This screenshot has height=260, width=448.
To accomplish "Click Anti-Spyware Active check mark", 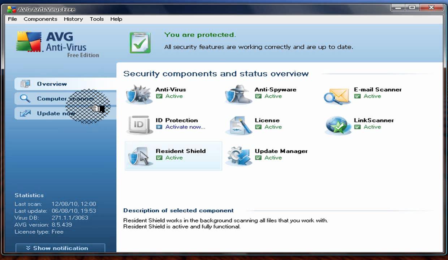I will (x=258, y=96).
